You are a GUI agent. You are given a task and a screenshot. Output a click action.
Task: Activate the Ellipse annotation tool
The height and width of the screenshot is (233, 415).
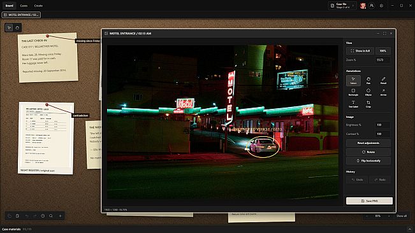click(368, 92)
